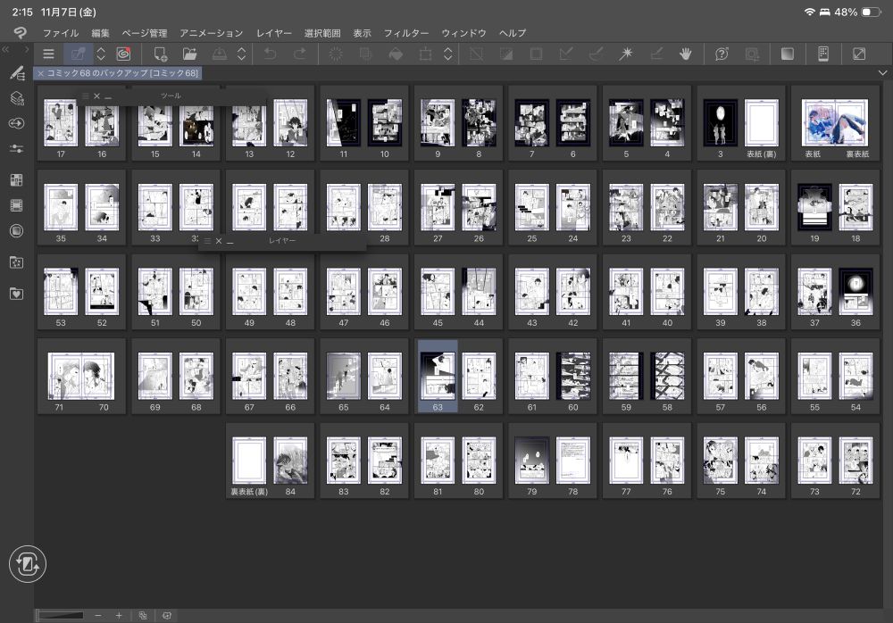Click the deselect icon
This screenshot has height=623, width=893.
476,54
